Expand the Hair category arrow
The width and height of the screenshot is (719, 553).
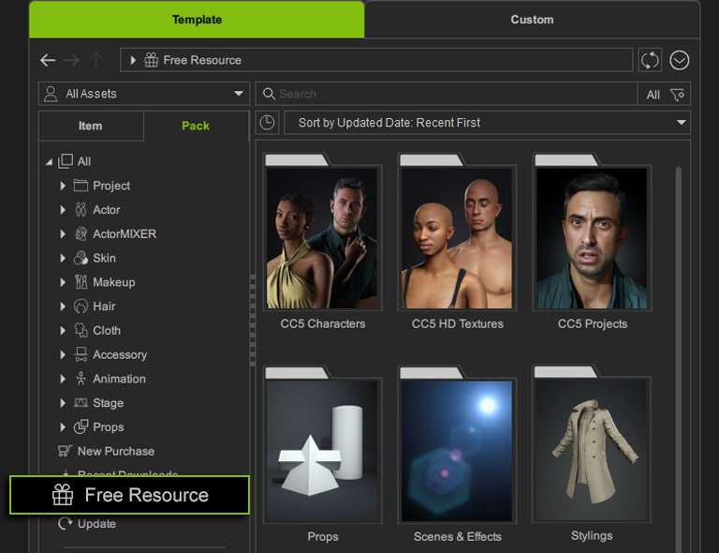click(63, 306)
